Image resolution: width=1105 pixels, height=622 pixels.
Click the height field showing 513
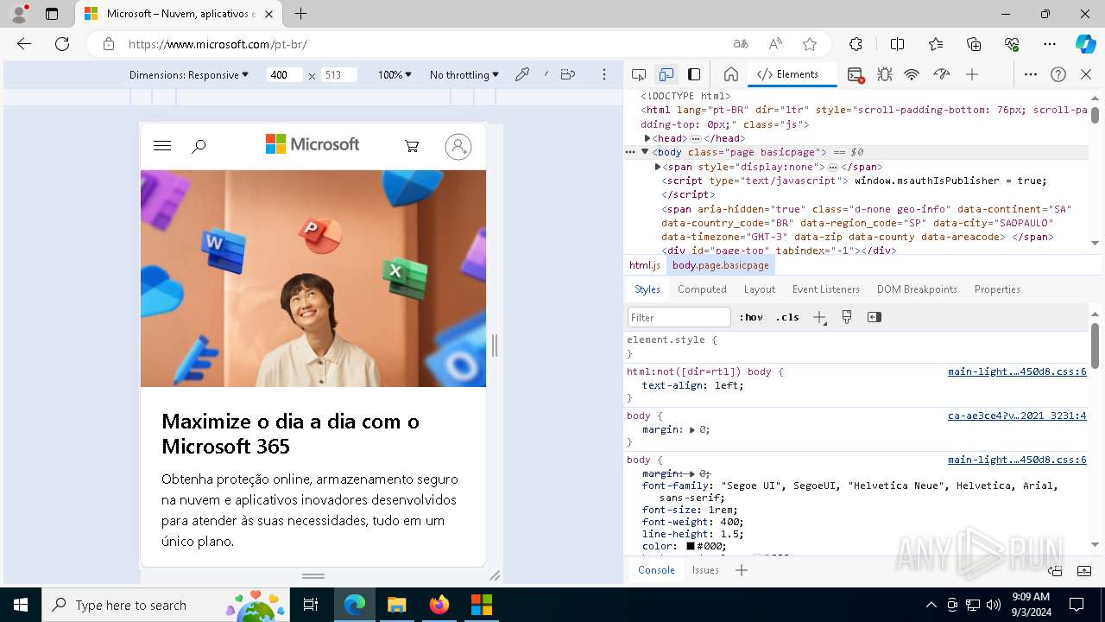click(338, 75)
